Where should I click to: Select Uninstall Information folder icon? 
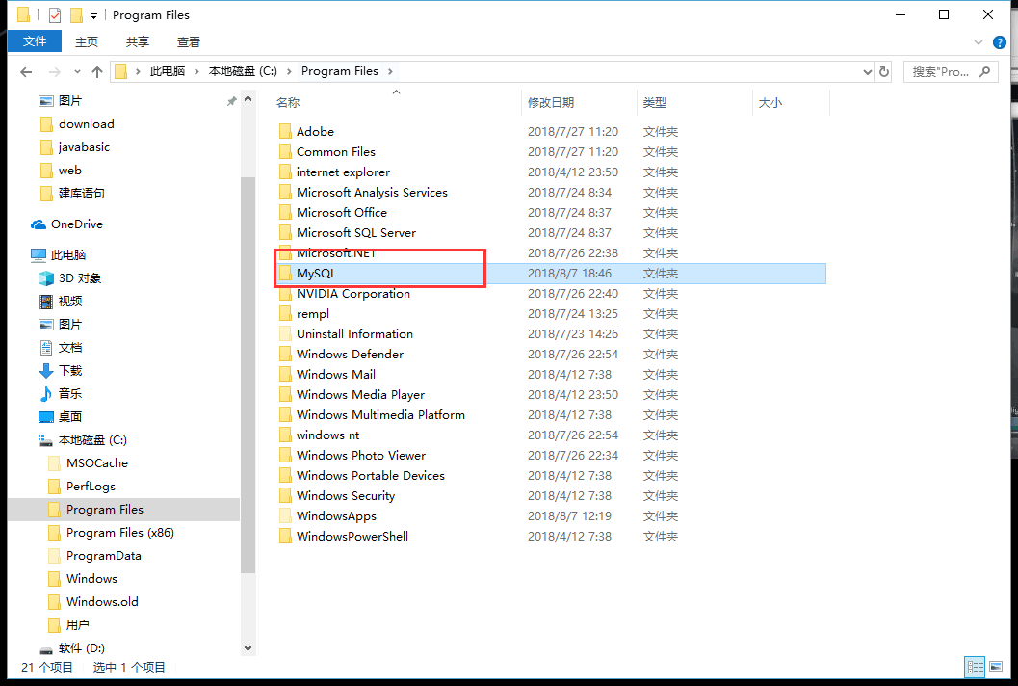pos(285,334)
